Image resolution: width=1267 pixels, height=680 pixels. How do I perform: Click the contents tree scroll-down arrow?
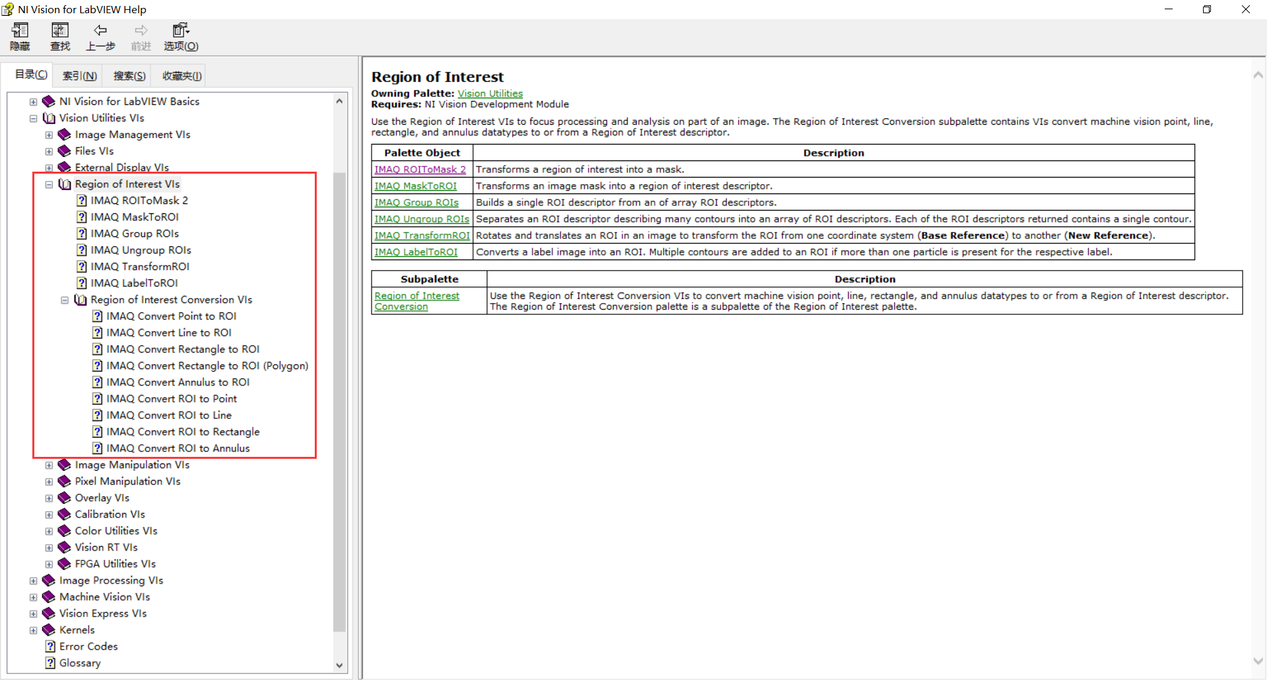[x=339, y=665]
